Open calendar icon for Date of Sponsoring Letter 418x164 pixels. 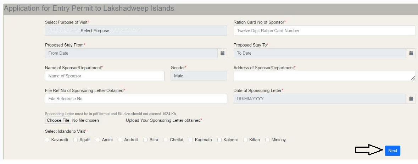[x=411, y=99]
